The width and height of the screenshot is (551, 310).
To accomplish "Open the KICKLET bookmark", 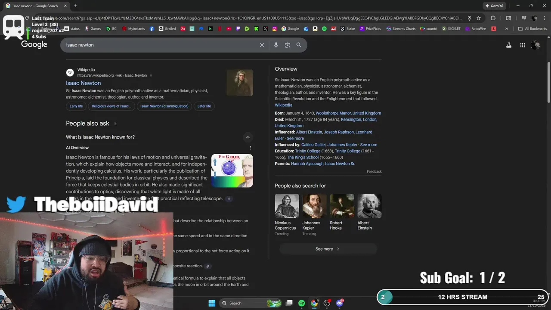I will [451, 29].
